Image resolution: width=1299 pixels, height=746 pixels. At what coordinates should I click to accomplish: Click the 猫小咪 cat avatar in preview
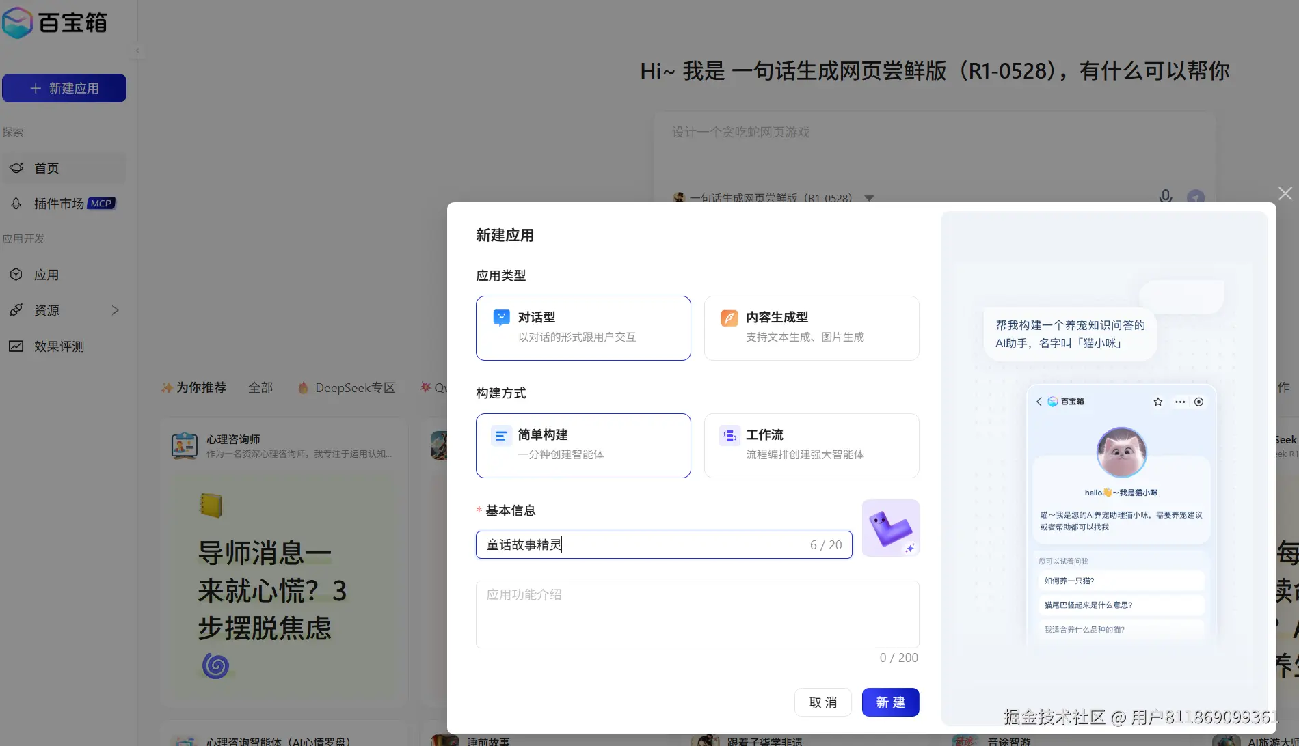(x=1121, y=452)
